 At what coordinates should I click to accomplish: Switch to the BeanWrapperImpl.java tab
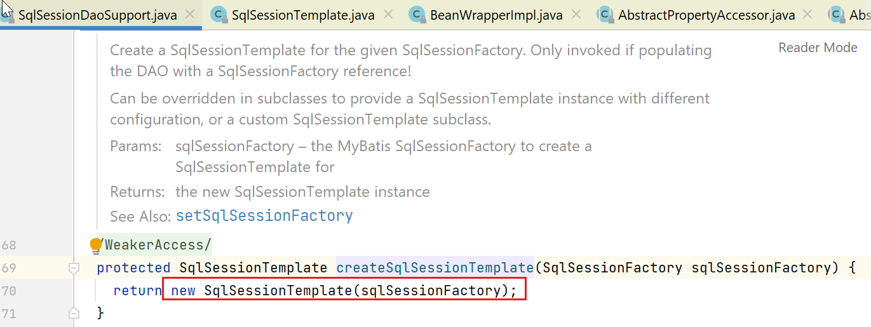[496, 15]
